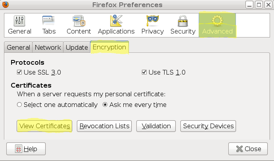Click the View Certificates button
The image size is (274, 161).
tap(44, 126)
